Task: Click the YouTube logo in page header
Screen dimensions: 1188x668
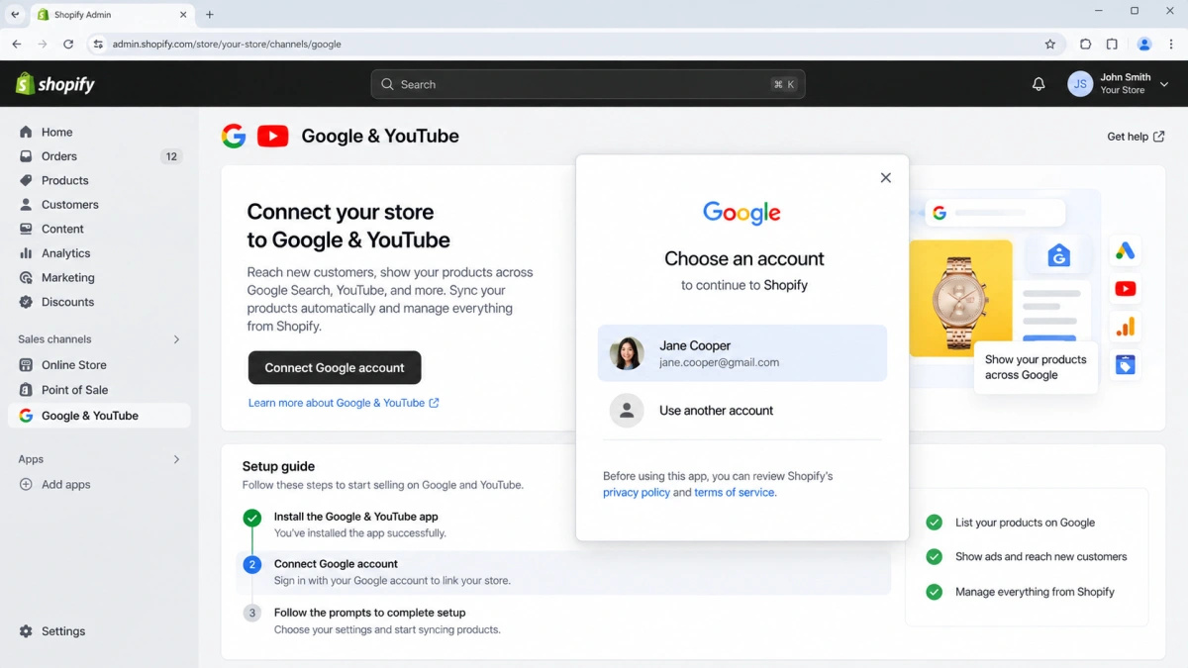Action: click(272, 136)
